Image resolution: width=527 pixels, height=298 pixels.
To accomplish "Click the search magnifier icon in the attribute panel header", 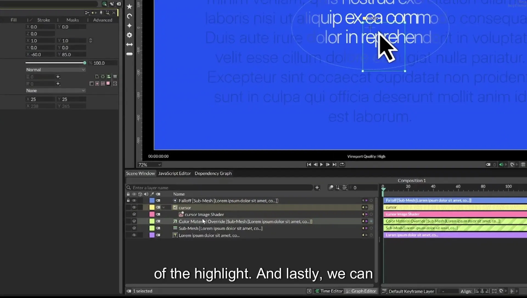I will pos(105,4).
